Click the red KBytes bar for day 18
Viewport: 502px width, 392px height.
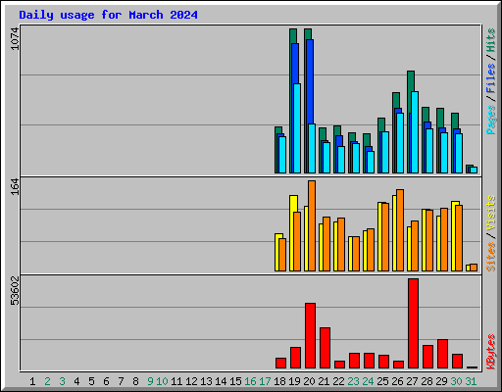(280, 364)
